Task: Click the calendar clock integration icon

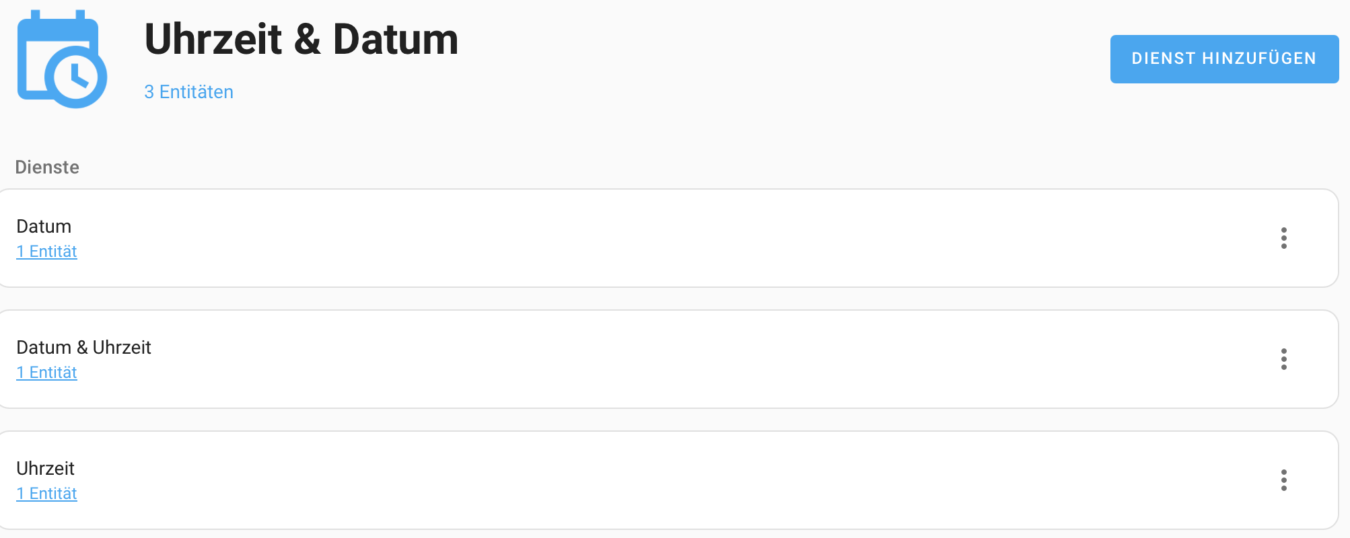Action: point(61,59)
